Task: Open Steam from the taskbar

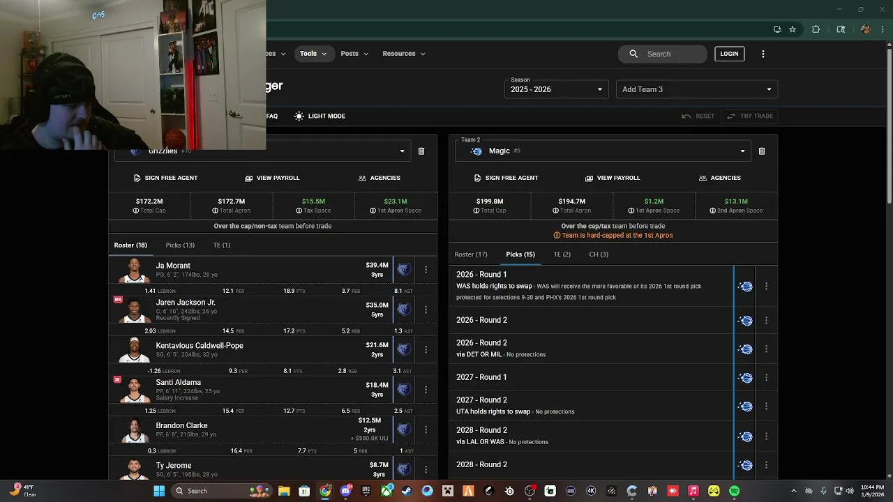Action: coord(407,491)
